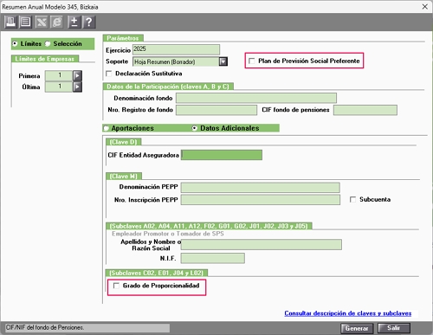Viewport: 433px width, 335px height.
Task: Focus the CIF Entidad Aseguradora field
Action: [222, 155]
